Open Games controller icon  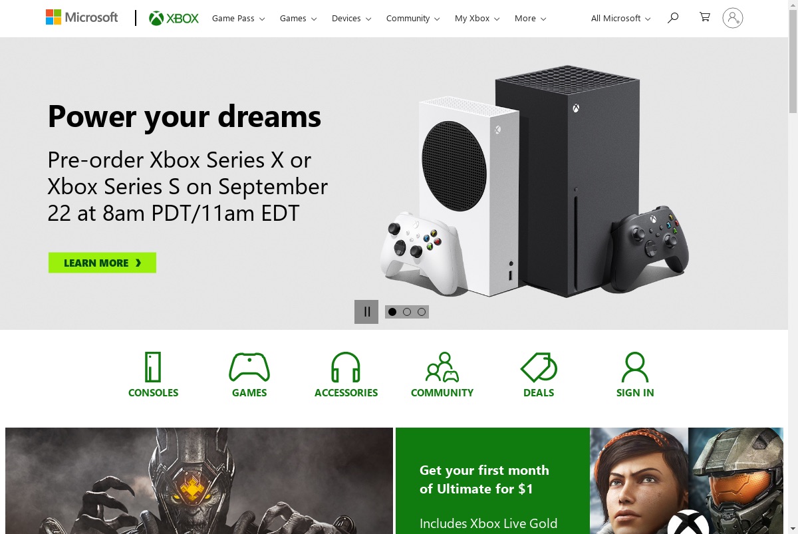coord(249,367)
